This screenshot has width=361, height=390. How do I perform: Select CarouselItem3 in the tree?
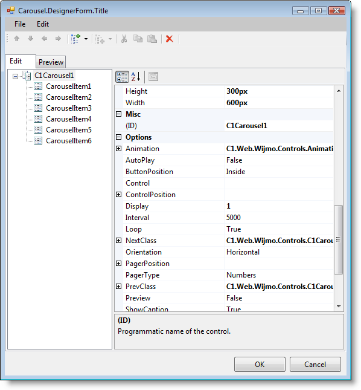point(69,108)
